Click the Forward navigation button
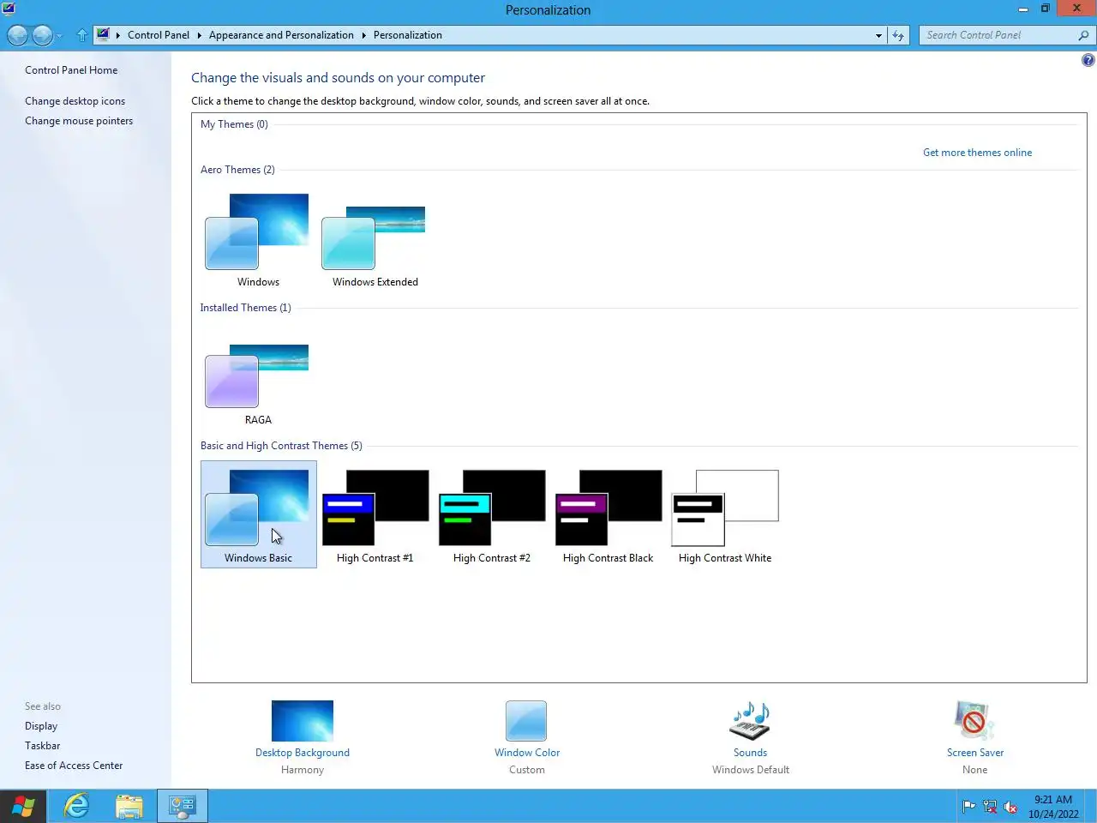Image resolution: width=1097 pixels, height=823 pixels. [x=42, y=35]
